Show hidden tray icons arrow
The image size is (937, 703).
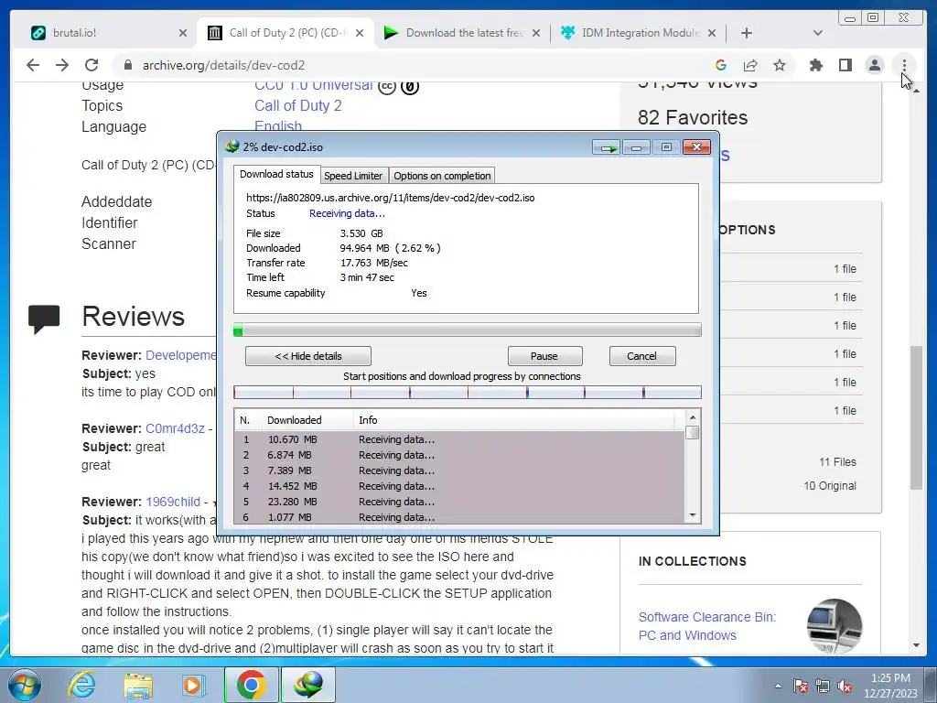(778, 686)
